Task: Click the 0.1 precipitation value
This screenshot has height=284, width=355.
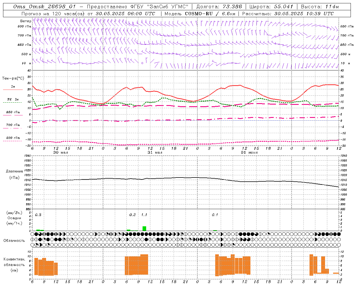Action: pyautogui.click(x=215, y=215)
